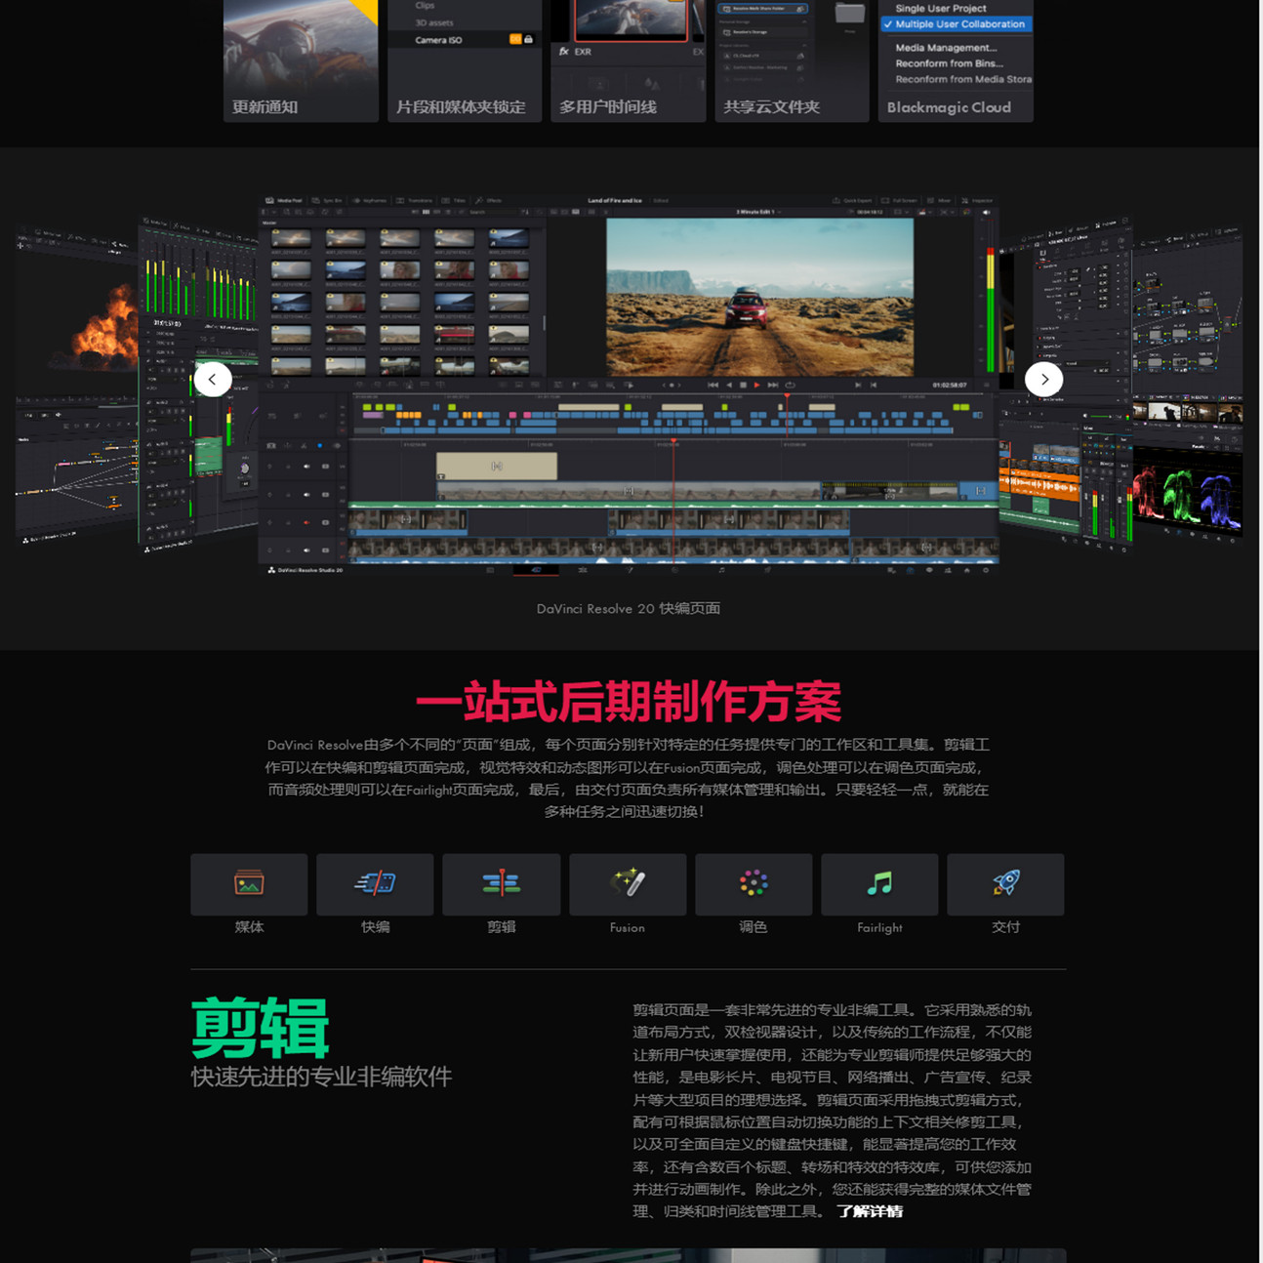Click the large green "剪辑" heading
The width and height of the screenshot is (1263, 1263).
click(x=261, y=1028)
